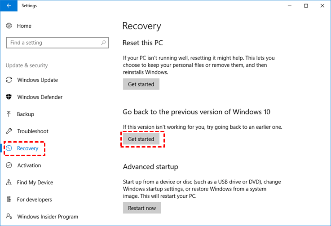This screenshot has width=331, height=226.
Task: Click the Activation checkmark circle icon
Action: 9,165
